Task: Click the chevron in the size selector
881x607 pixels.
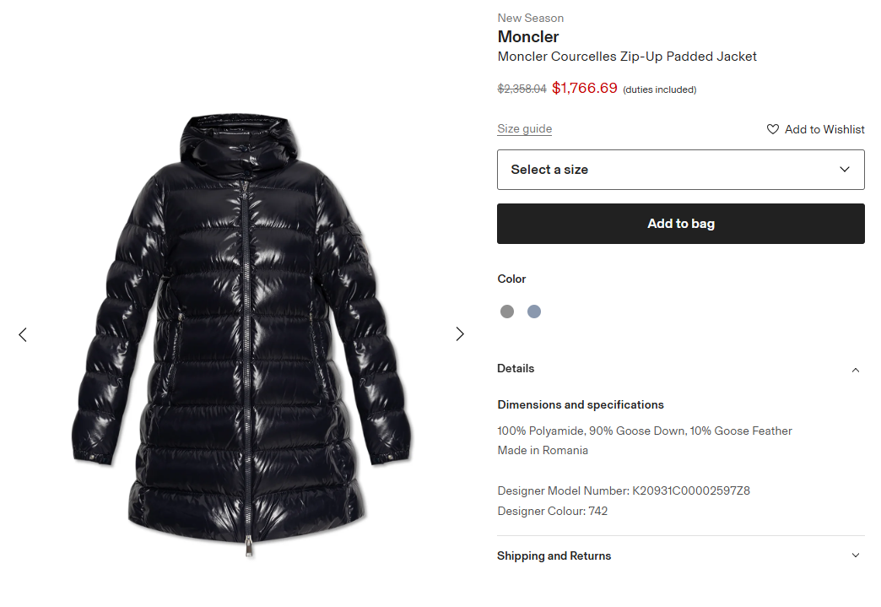Action: point(845,170)
